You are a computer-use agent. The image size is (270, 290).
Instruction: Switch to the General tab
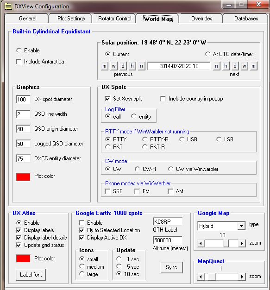27,19
